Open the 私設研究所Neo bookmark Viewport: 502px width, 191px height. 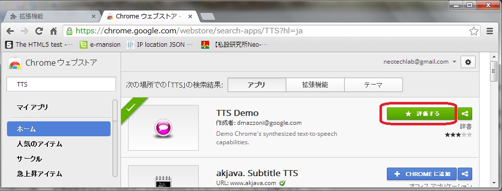point(234,45)
